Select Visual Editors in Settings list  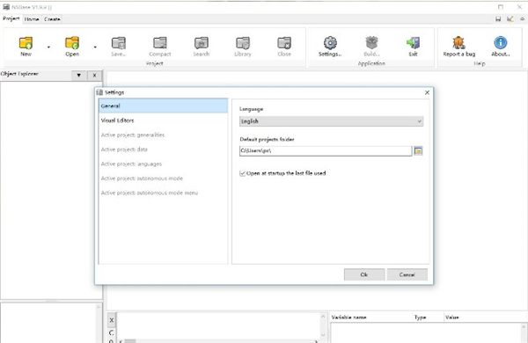coord(164,120)
